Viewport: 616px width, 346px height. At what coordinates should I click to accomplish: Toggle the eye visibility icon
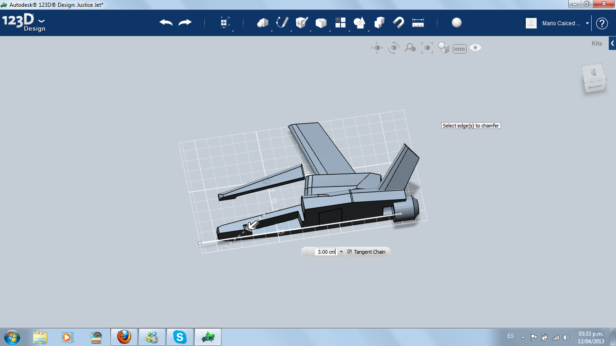point(475,47)
